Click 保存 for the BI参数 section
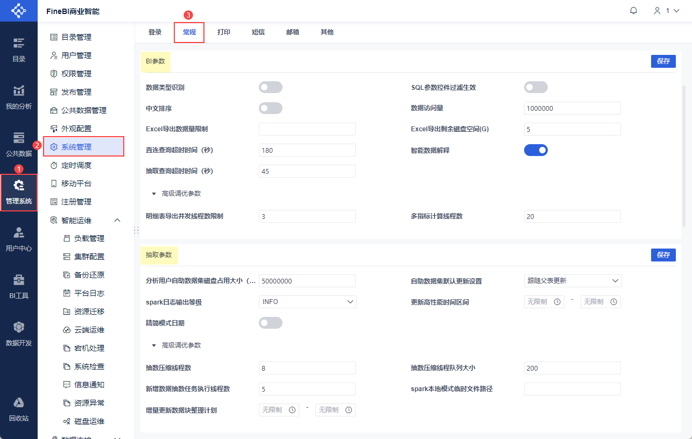 coord(663,61)
